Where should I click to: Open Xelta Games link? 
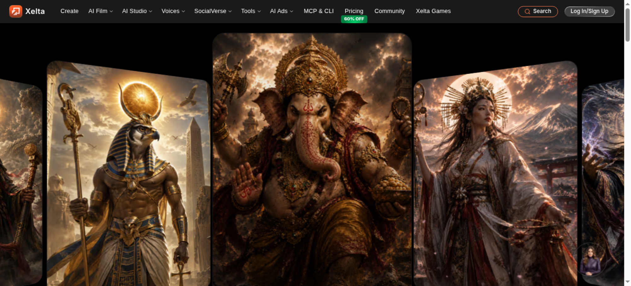point(433,11)
